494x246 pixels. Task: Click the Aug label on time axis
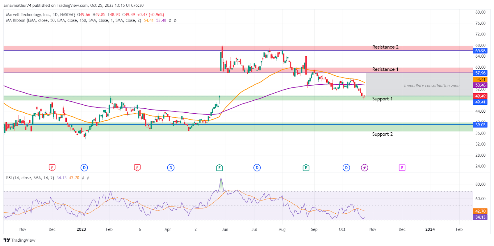click(x=282, y=229)
